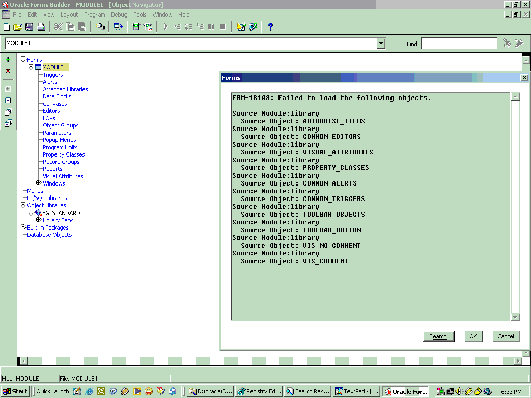Click the red X Delete icon

coord(8,70)
